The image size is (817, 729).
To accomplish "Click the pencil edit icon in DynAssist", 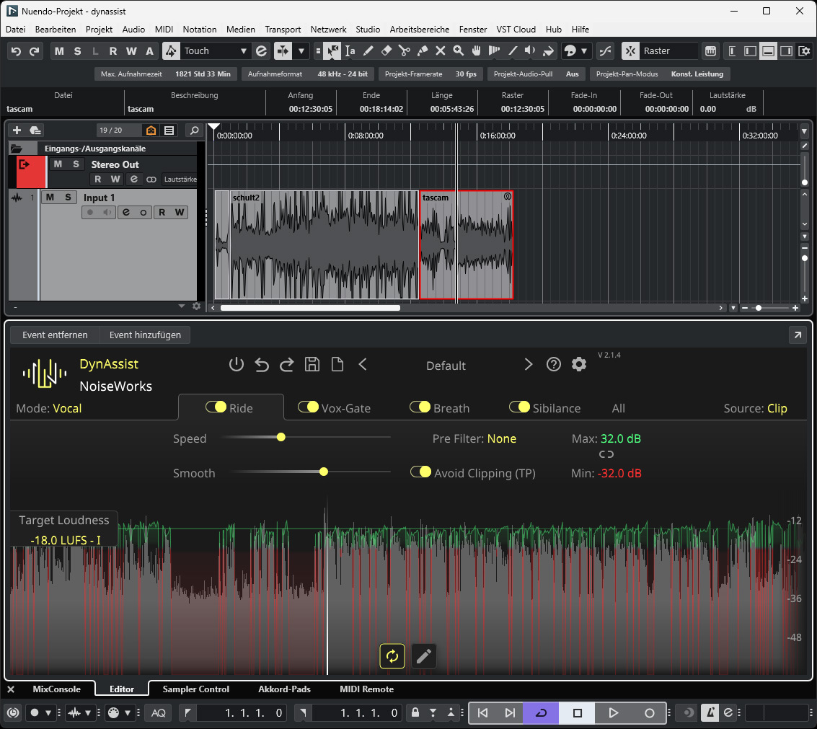I will [x=424, y=656].
